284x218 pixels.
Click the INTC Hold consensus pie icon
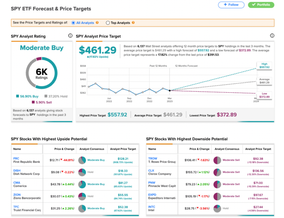(x=217, y=208)
